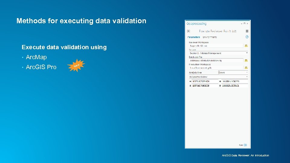Viewport: 290px width, 163px height.
Task: Click the Reviewer Workspace input field
Action: tap(216, 46)
